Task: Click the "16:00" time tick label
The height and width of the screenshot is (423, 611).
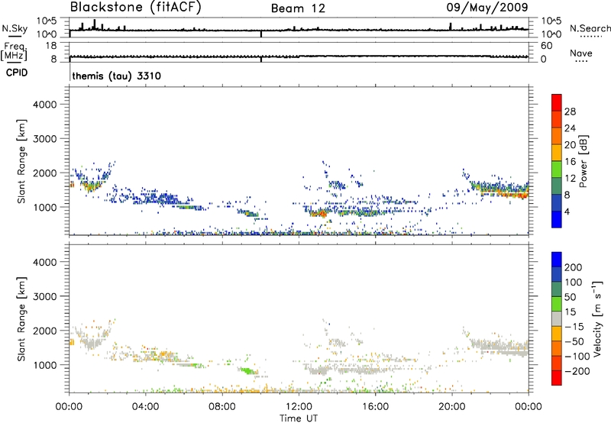Action: pos(375,407)
